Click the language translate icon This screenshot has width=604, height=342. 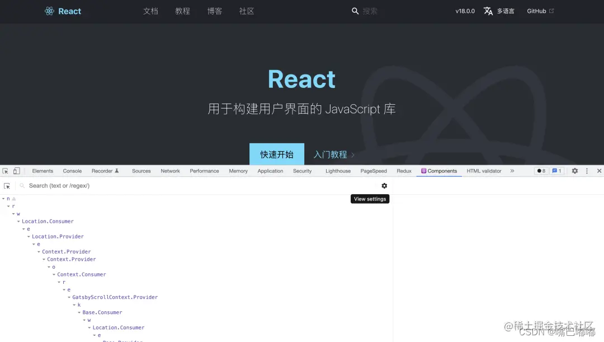coord(488,11)
